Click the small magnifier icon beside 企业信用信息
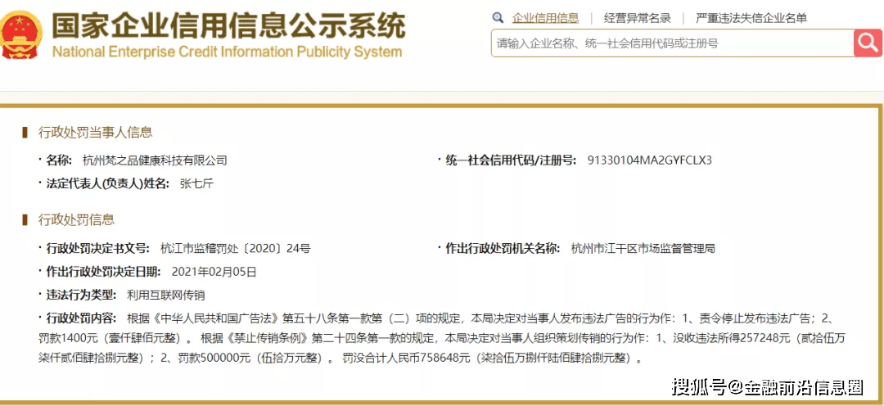This screenshot has height=406, width=884. pos(498,17)
